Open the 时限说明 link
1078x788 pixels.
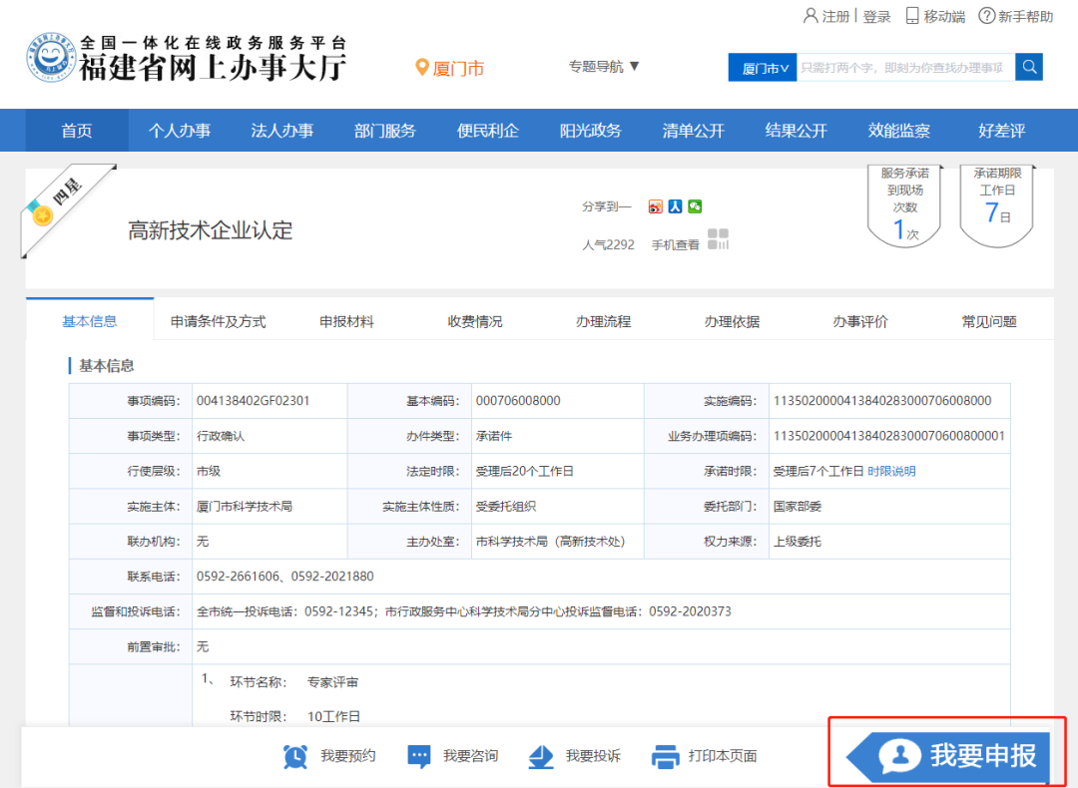[891, 471]
